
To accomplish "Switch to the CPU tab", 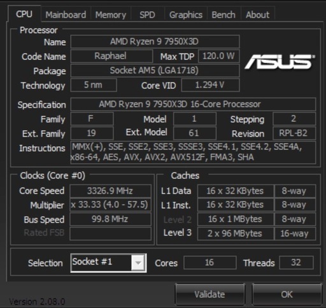I will [x=24, y=14].
